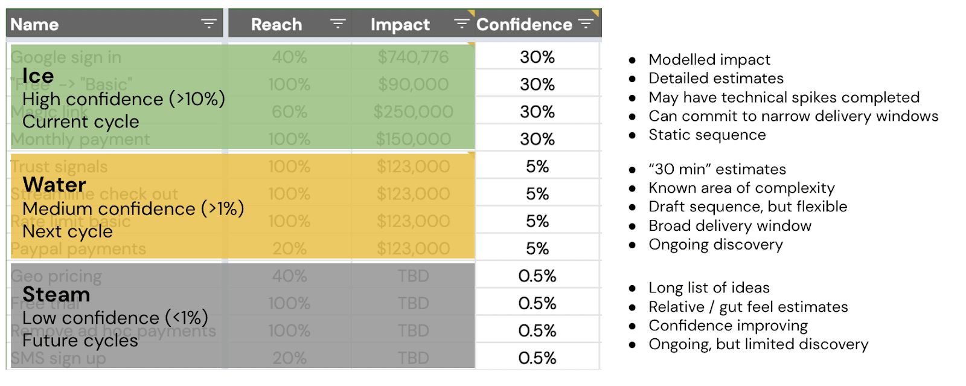Select SMS sign up 0.5% confidence cell

point(537,358)
